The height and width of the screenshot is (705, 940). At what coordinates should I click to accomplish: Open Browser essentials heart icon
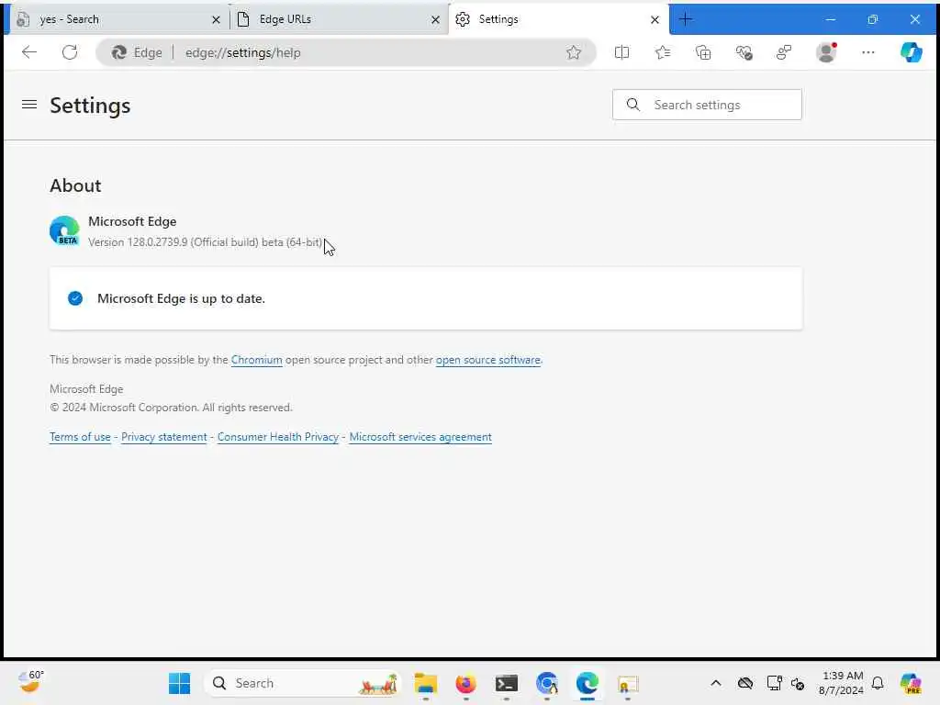pos(744,52)
